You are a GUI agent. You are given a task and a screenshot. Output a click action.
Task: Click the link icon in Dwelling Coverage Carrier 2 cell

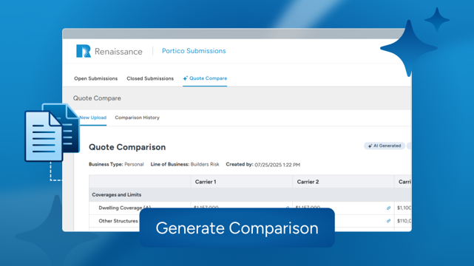click(x=388, y=208)
